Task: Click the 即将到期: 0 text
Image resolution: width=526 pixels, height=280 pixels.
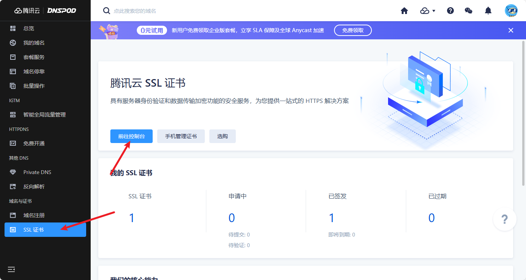Action: (342, 235)
